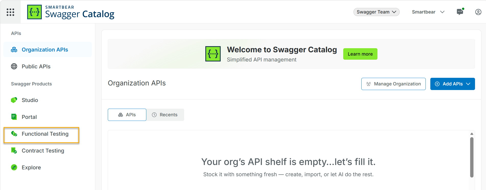Viewport: 486px width, 190px height.
Task: Click the plus circle icon on Add APIs
Action: pyautogui.click(x=437, y=84)
